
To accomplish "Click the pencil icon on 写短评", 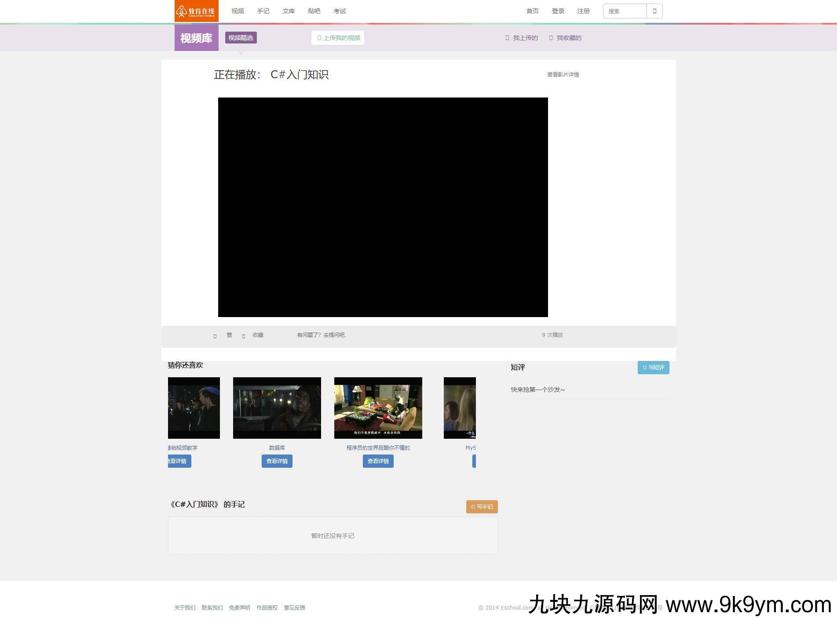I will pyautogui.click(x=645, y=368).
